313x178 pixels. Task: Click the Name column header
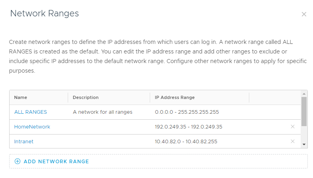coord(21,97)
